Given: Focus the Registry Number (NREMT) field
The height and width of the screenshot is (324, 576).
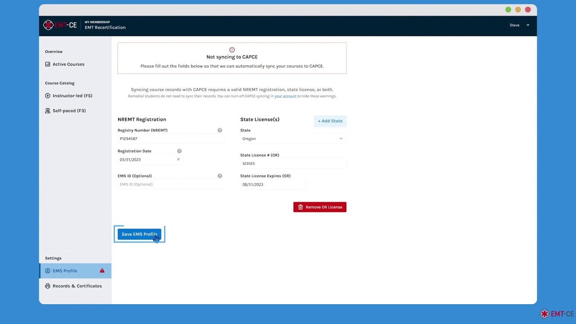Looking at the screenshot, I should [171, 139].
